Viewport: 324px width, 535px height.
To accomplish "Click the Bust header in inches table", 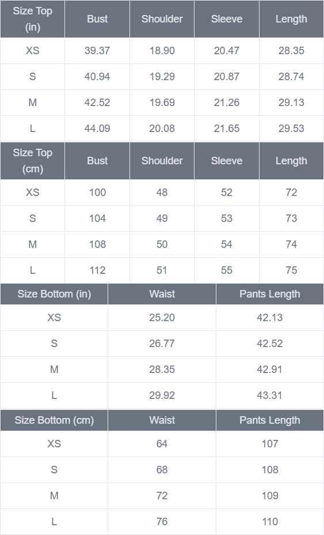I will (x=97, y=19).
